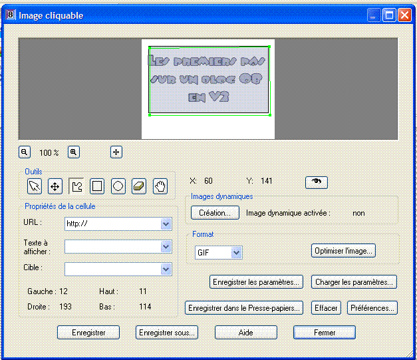This screenshot has height=360, width=417.
Task: Click Enregistrer dans le Presse-papiers button
Action: [x=244, y=308]
